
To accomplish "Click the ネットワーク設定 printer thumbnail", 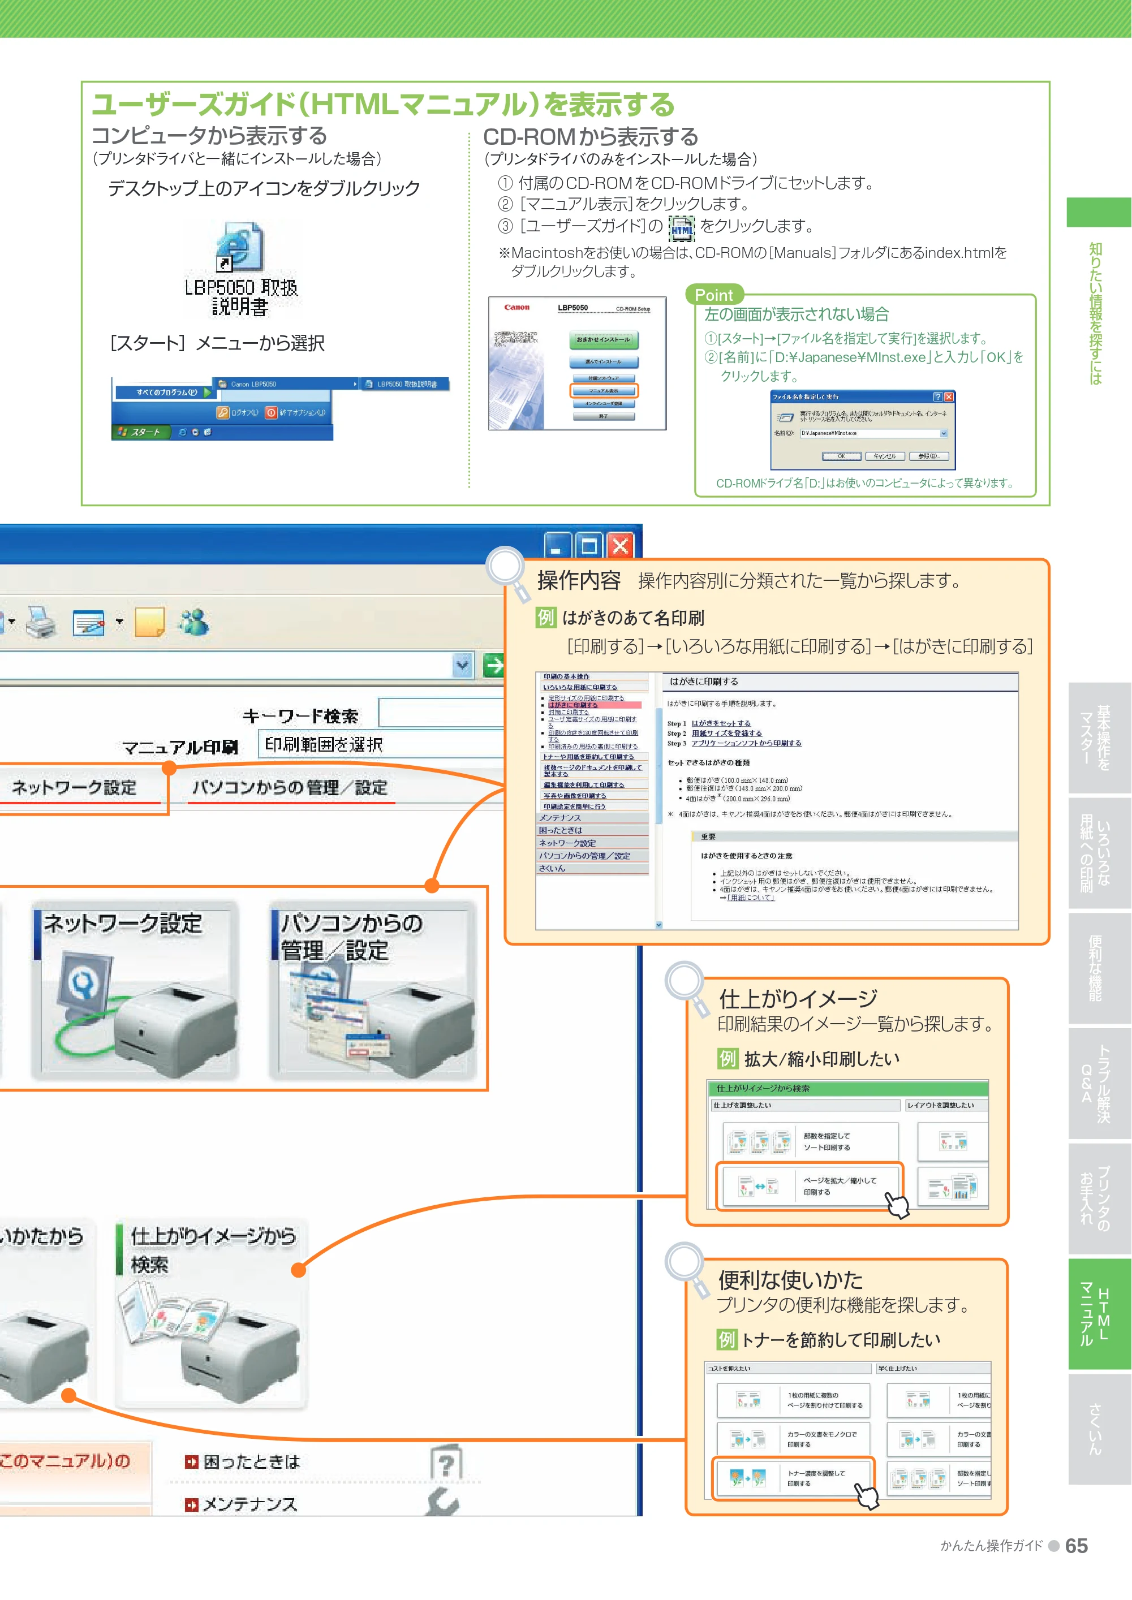I will click(x=136, y=991).
